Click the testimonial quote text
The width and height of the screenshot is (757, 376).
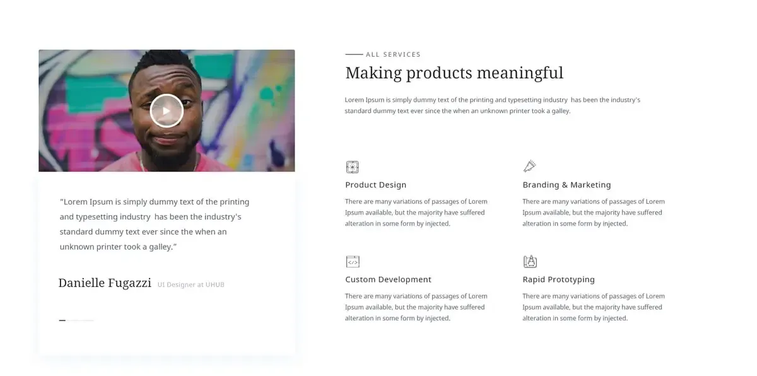[x=155, y=224]
